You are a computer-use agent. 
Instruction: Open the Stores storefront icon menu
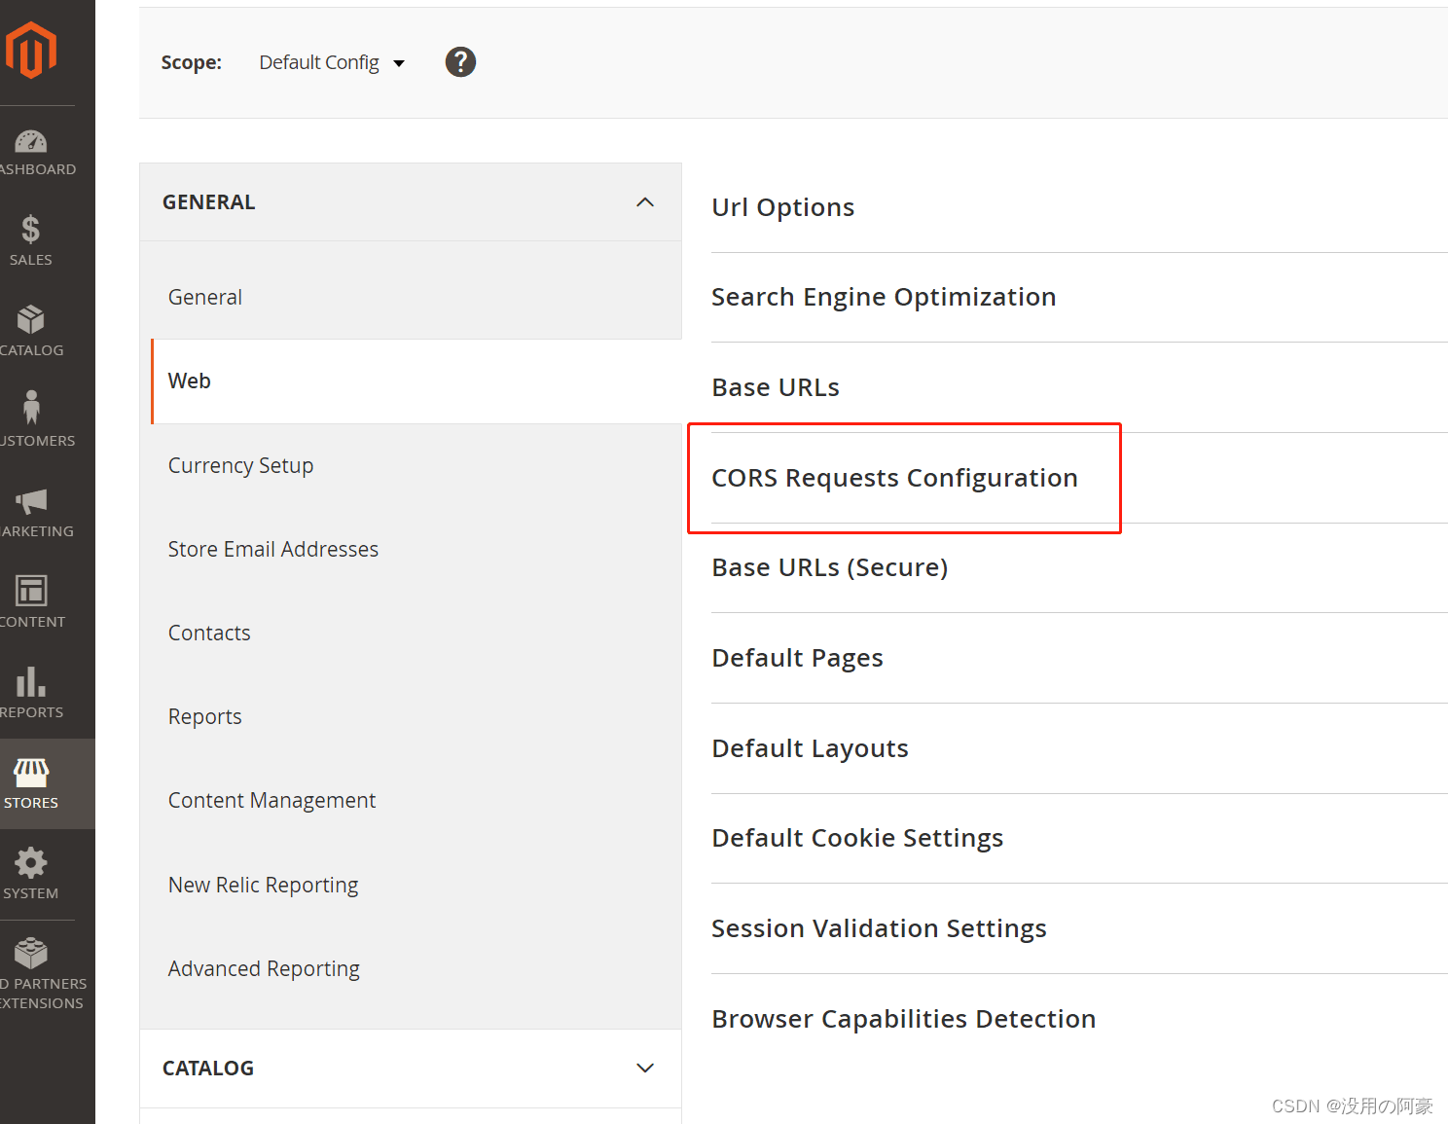pos(31,773)
